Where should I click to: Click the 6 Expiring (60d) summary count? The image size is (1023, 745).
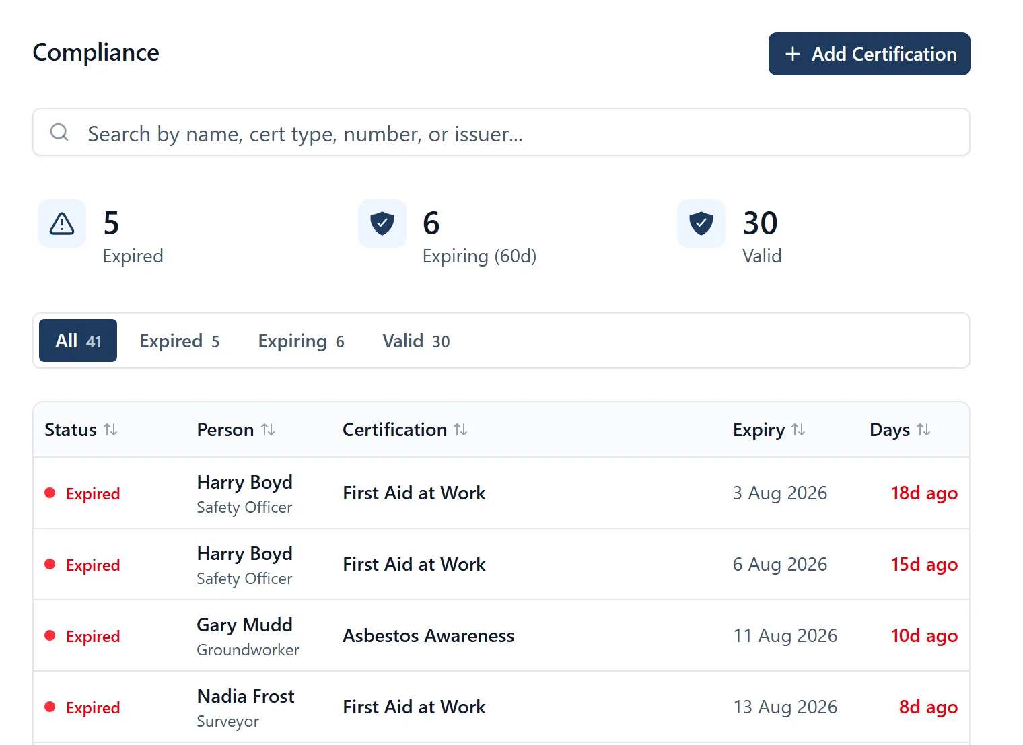(x=431, y=223)
